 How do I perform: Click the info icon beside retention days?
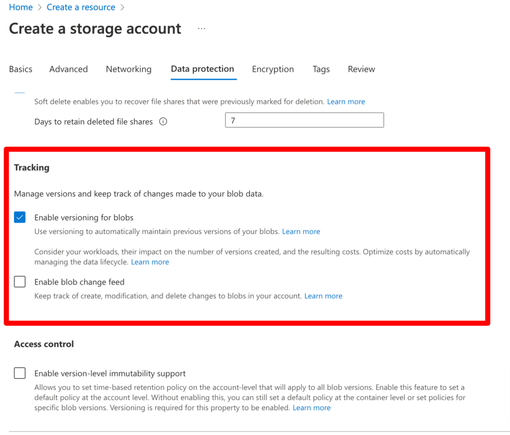pos(163,121)
